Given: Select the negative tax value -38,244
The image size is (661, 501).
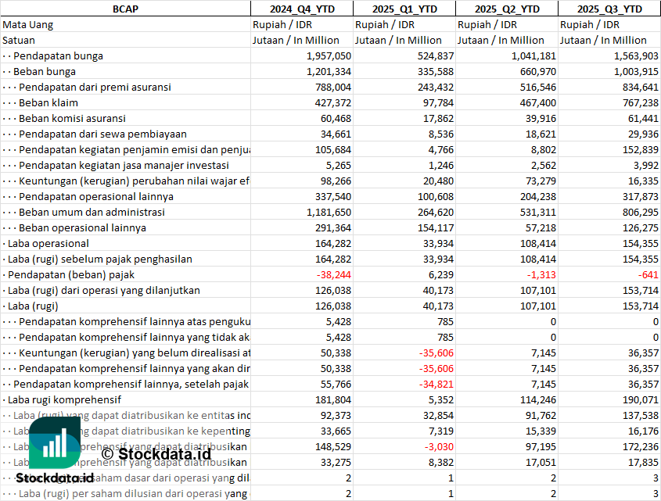Looking at the screenshot, I should (334, 274).
